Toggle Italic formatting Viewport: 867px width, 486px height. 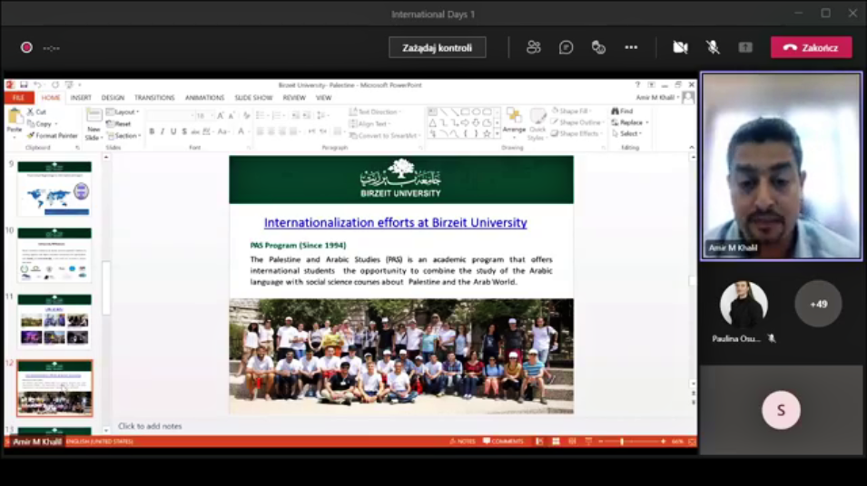click(163, 131)
